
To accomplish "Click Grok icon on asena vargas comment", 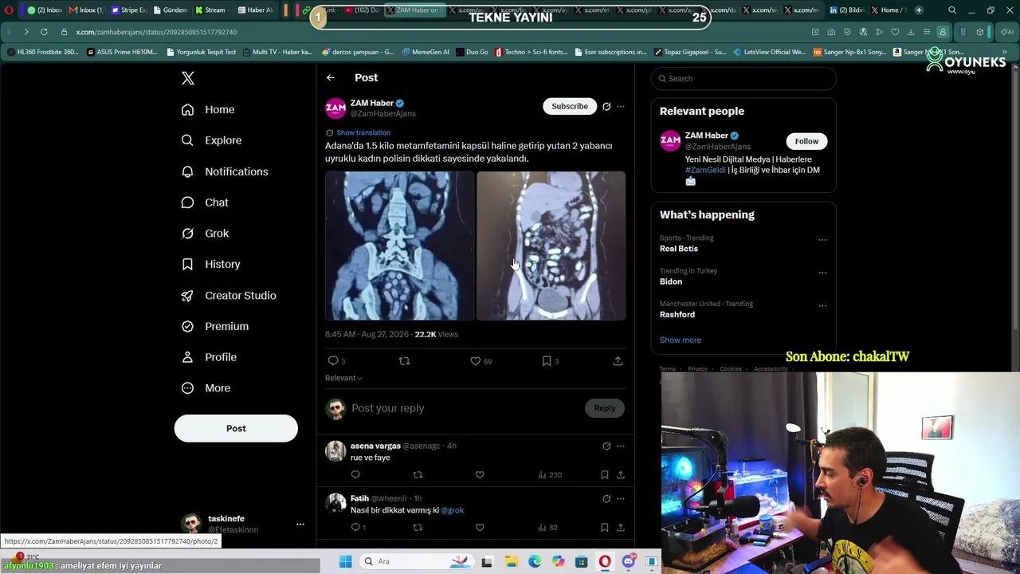I will point(606,446).
